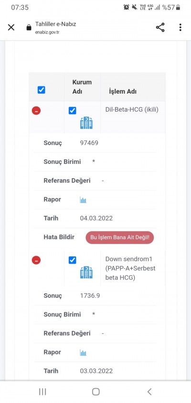This screenshot has height=403, width=191.
Task: Tap the hospital icon in Down sendrom1 row
Action: (86, 273)
